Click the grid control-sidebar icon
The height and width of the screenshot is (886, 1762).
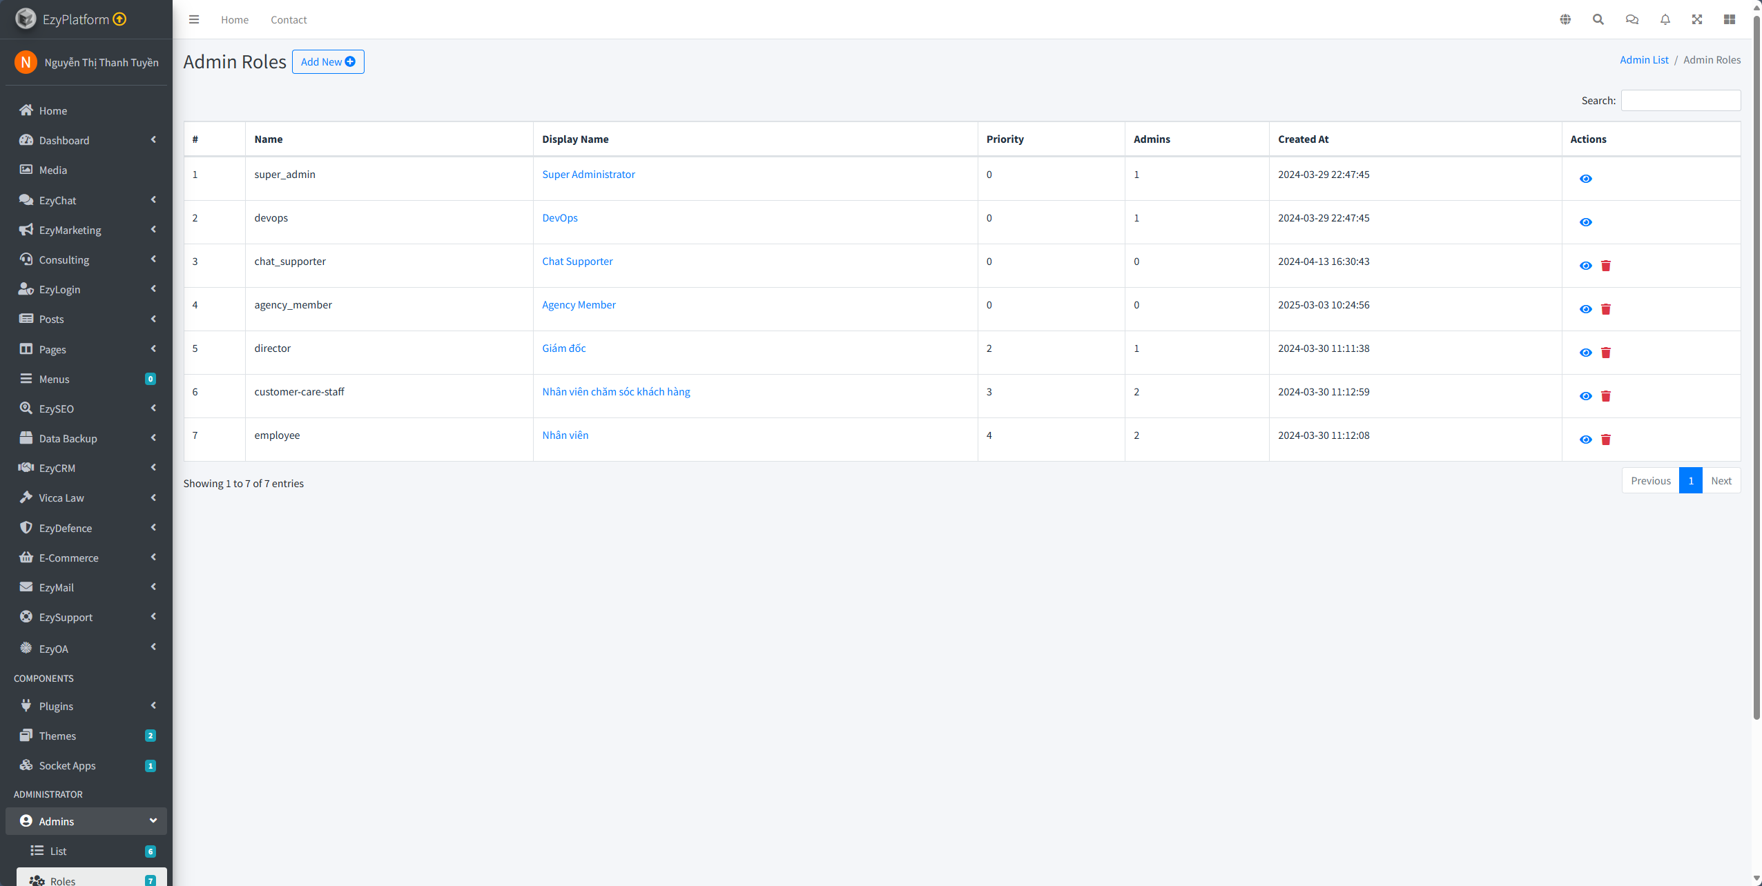[x=1730, y=19]
